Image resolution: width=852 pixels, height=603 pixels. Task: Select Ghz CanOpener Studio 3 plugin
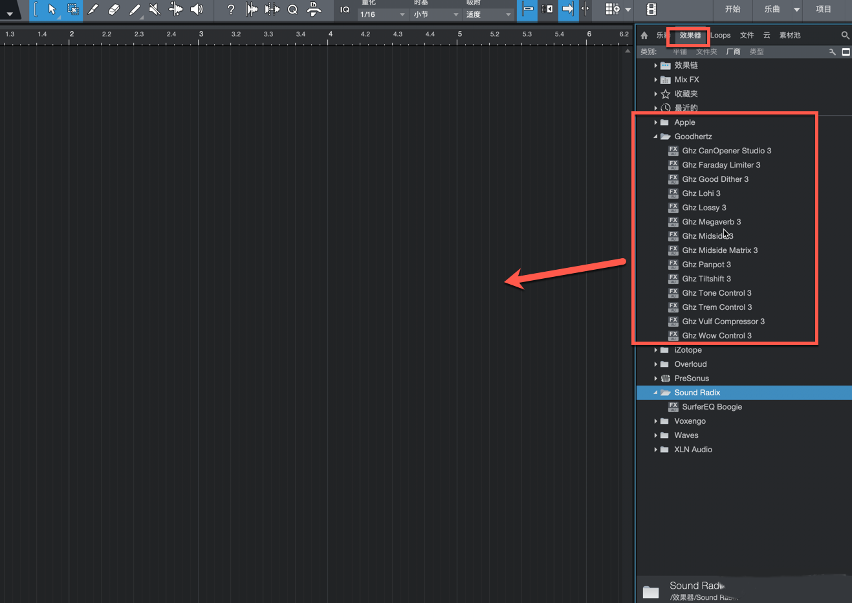coord(726,151)
